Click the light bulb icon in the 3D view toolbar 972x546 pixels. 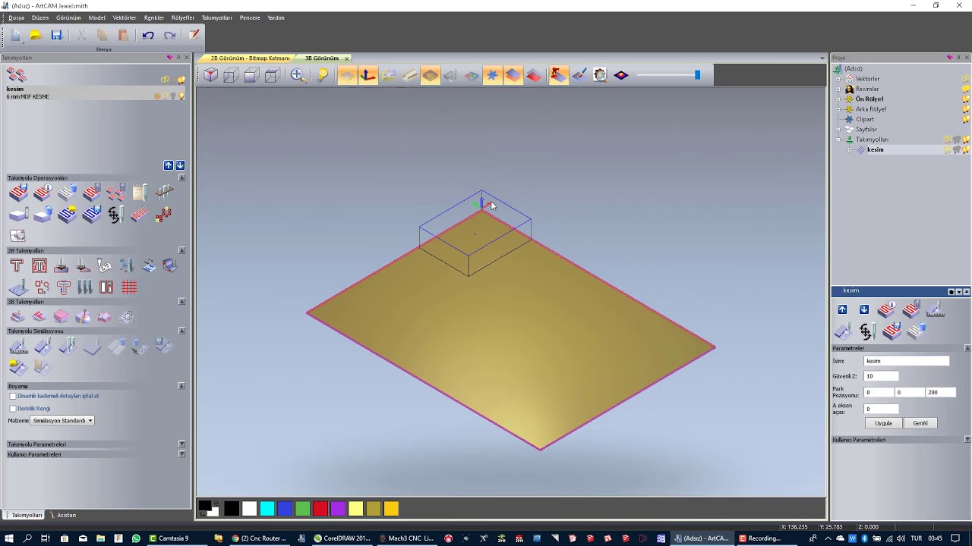pos(323,75)
